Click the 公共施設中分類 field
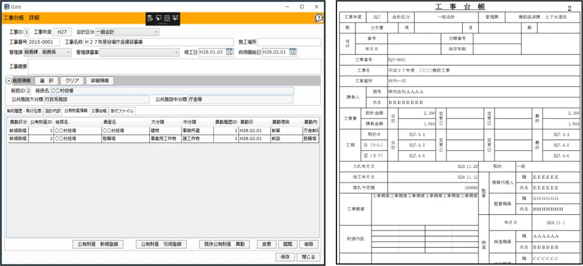The width and height of the screenshot is (583, 266). (240, 100)
